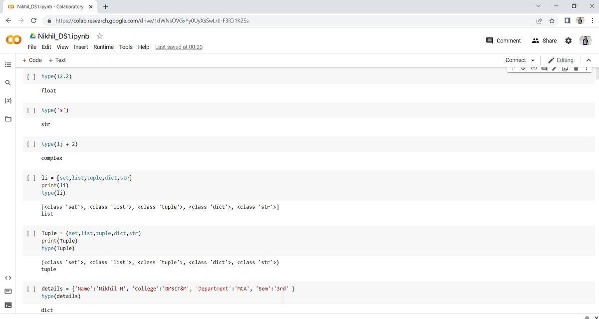599x319 pixels.
Task: Open the Help menu
Action: coord(144,47)
